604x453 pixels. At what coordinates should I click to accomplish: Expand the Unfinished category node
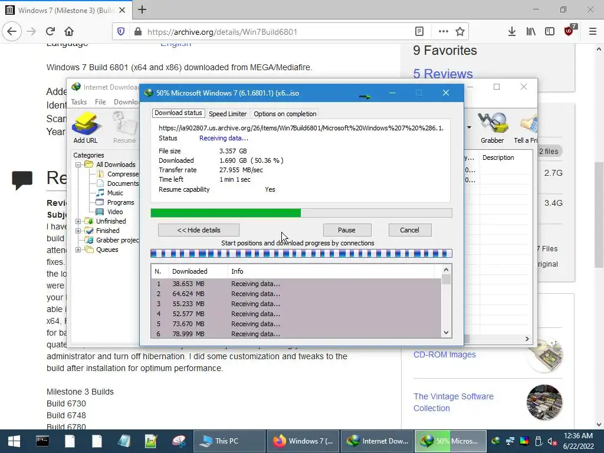click(78, 222)
